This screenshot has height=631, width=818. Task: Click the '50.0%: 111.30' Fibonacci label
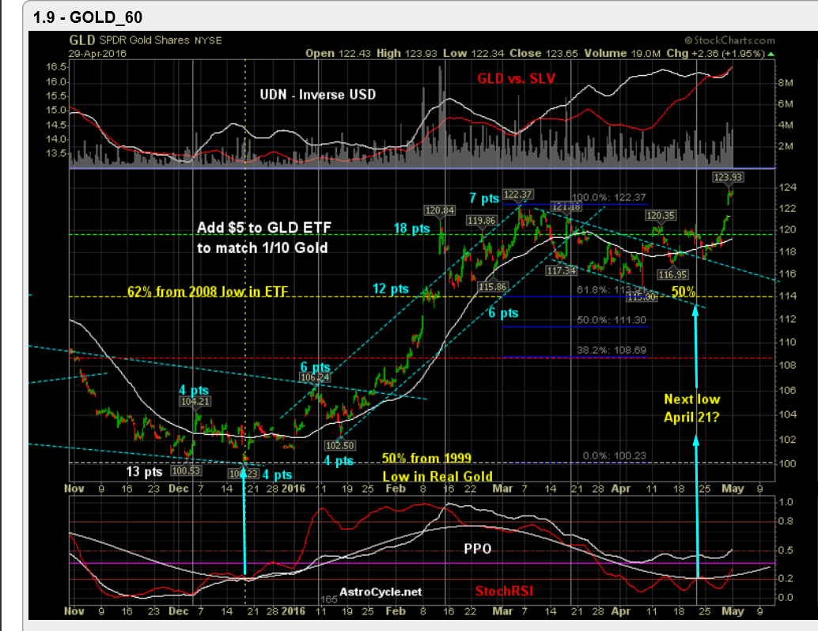612,320
